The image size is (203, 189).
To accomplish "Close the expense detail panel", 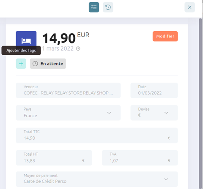I will click(189, 7).
